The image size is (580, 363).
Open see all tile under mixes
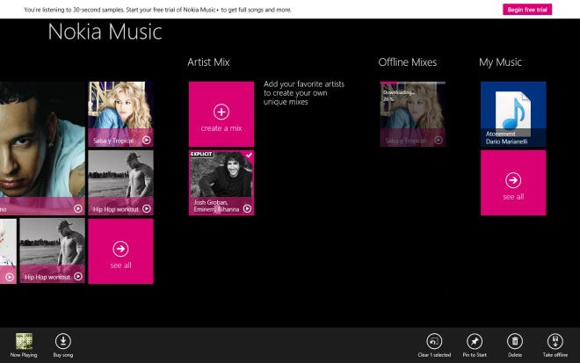pyautogui.click(x=120, y=251)
